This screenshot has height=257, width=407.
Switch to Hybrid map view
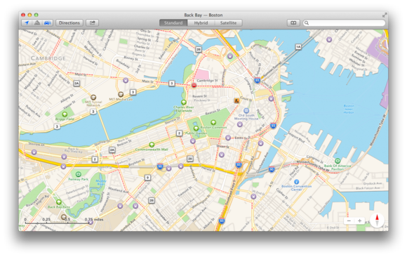[x=201, y=23]
